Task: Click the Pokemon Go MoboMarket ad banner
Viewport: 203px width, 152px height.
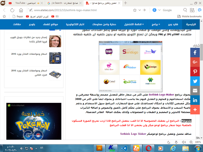Action: tap(34, 121)
